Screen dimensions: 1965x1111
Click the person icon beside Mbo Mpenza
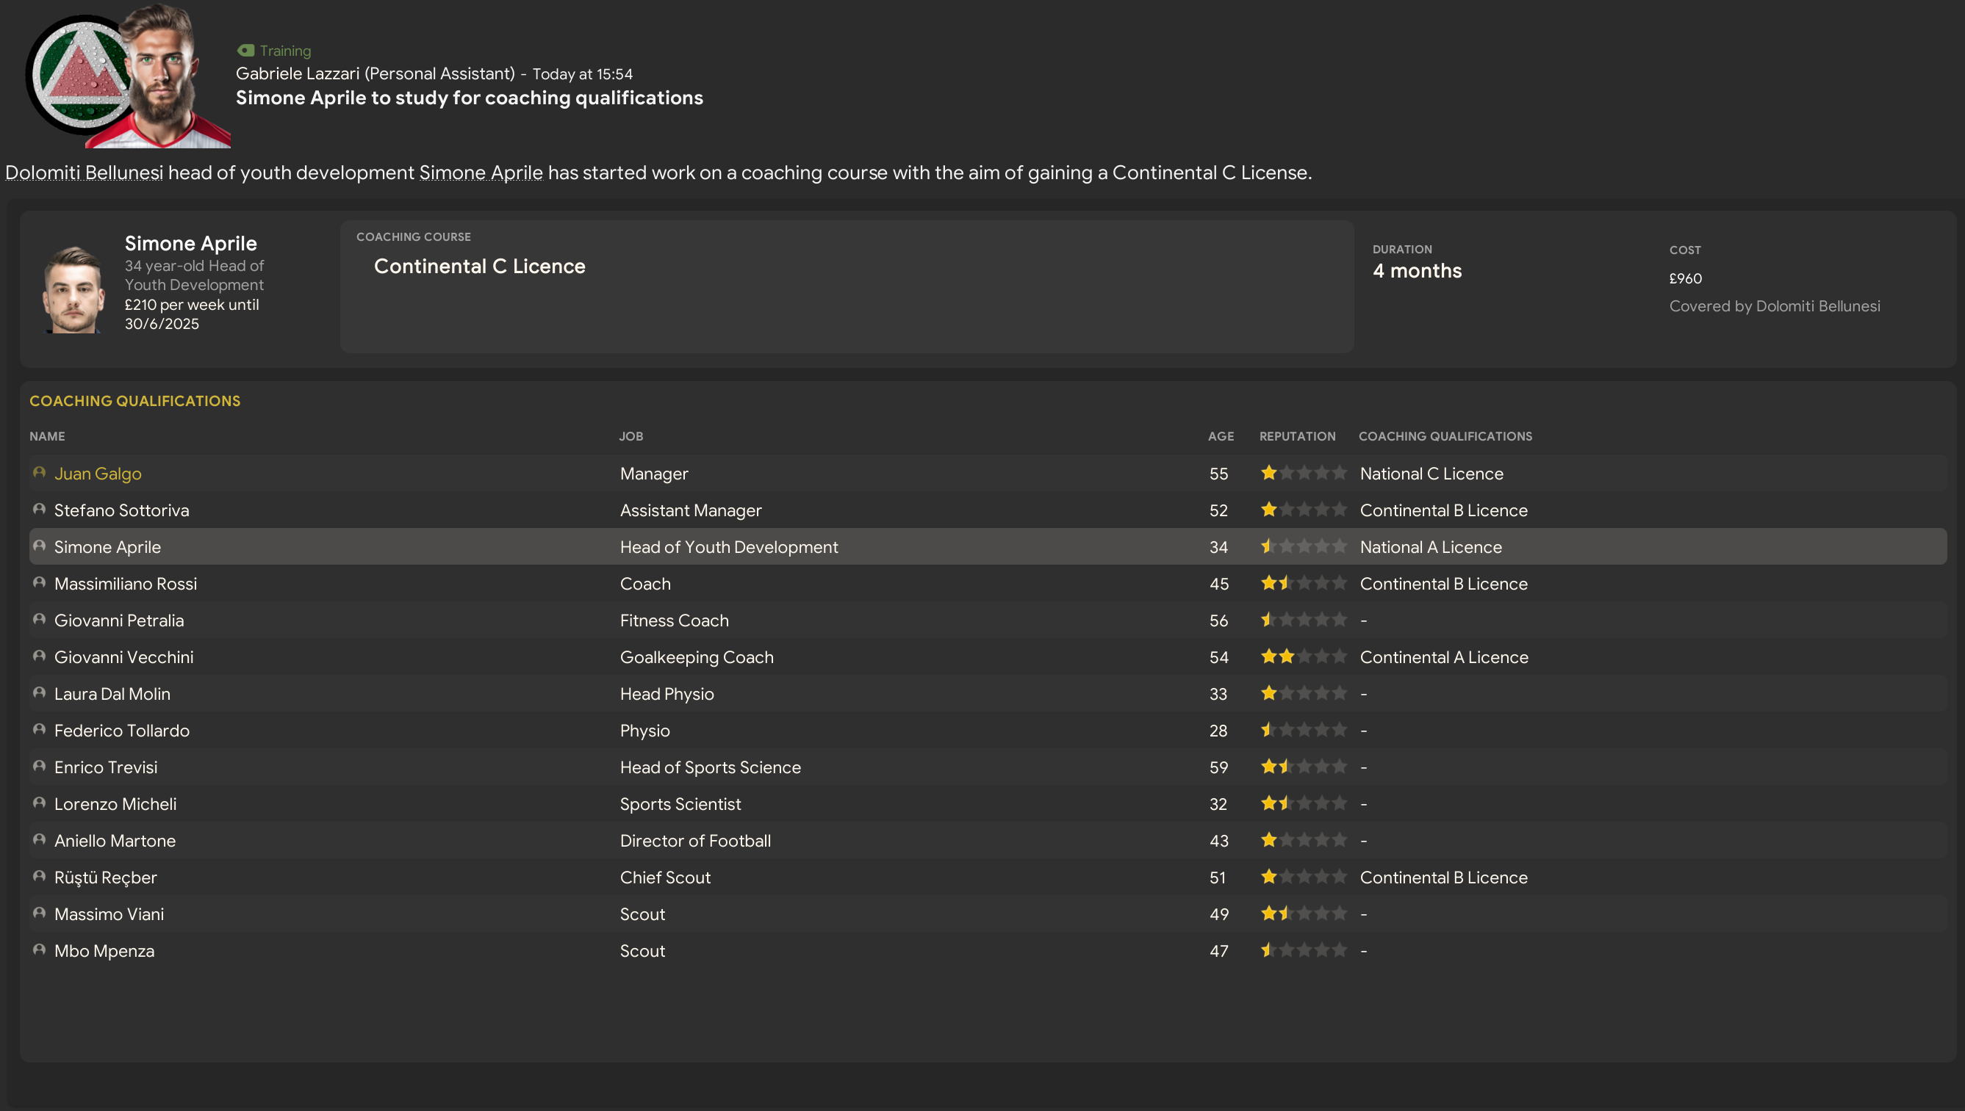pos(39,950)
